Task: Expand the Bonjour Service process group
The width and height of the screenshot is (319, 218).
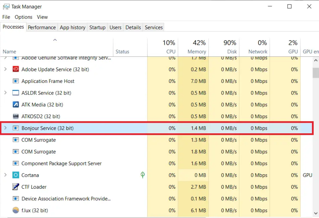Action: click(6, 128)
